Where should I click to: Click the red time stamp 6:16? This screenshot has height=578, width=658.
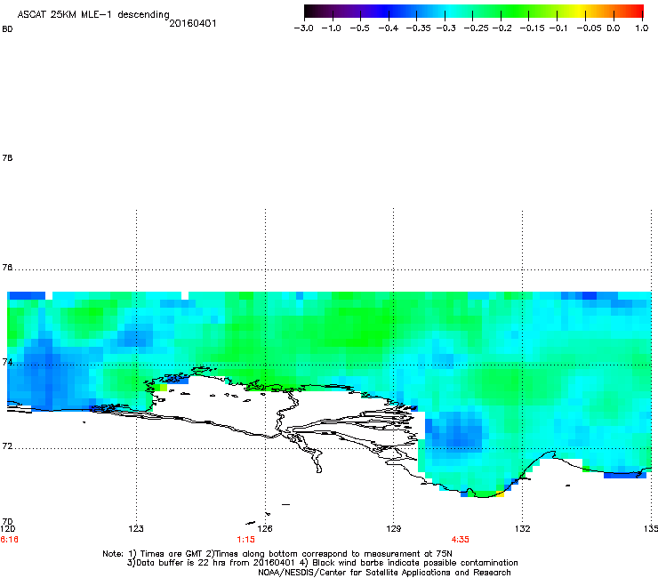[9, 540]
